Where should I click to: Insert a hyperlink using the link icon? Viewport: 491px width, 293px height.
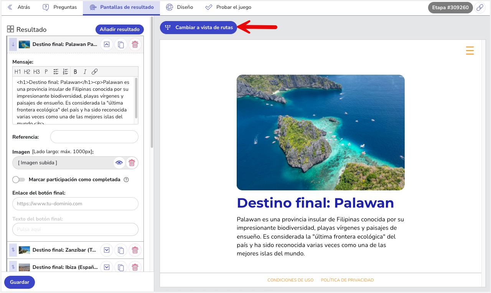(93, 71)
